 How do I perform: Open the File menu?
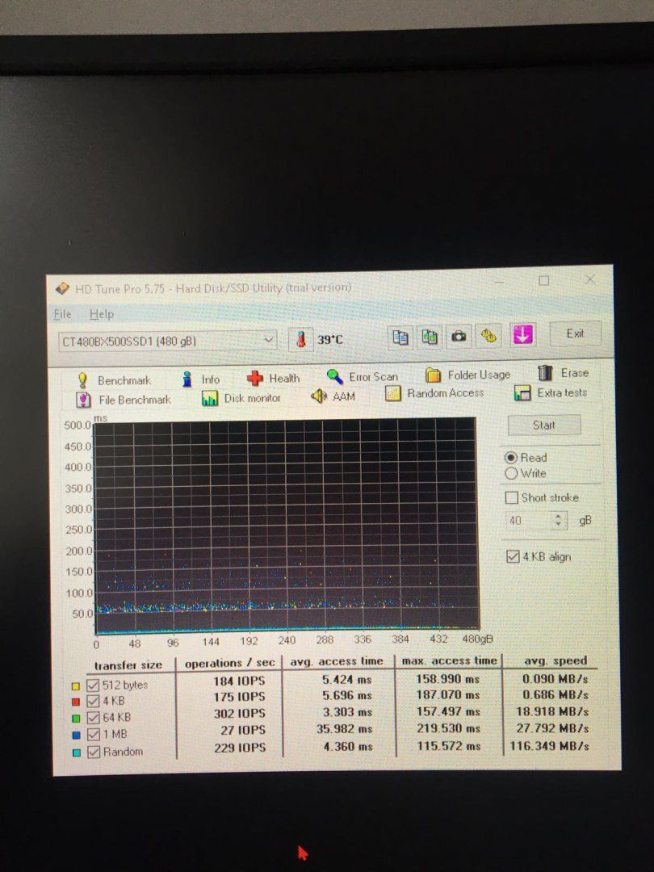click(63, 314)
